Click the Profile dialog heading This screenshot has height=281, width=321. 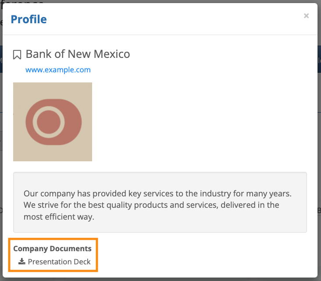29,19
